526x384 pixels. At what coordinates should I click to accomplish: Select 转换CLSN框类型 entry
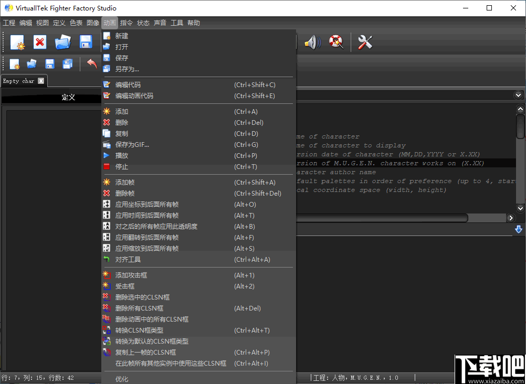(198, 330)
